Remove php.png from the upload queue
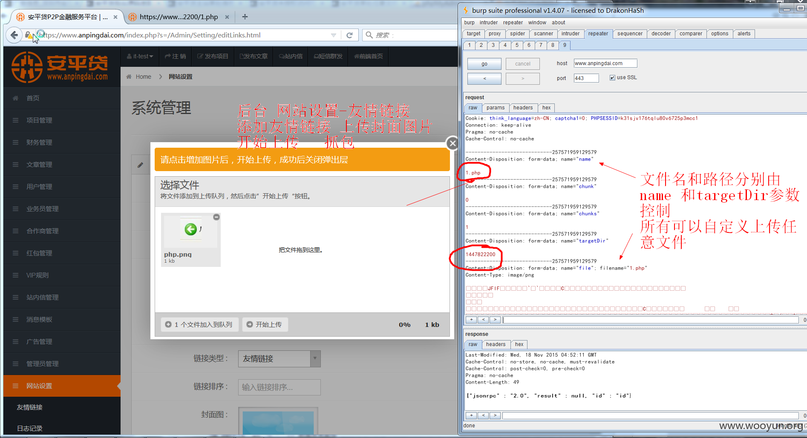Screen dimensions: 807x438 tap(216, 217)
